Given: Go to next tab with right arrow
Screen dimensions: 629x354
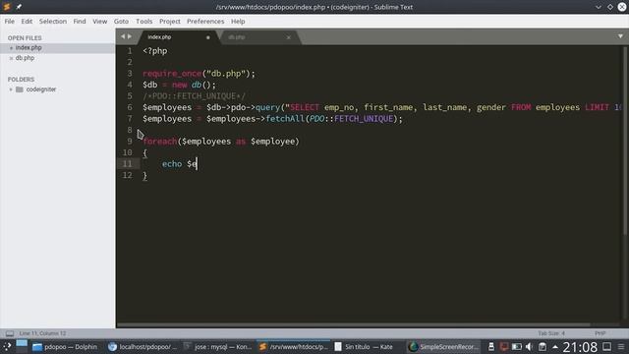Looking at the screenshot, I should (x=130, y=36).
